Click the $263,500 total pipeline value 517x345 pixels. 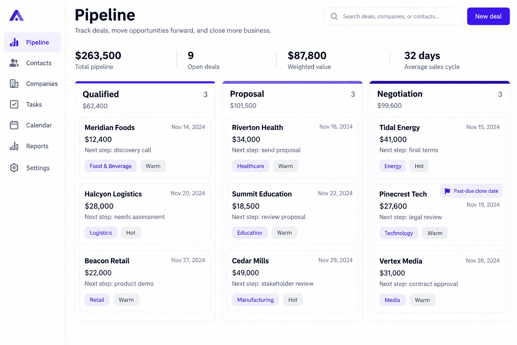(x=98, y=56)
